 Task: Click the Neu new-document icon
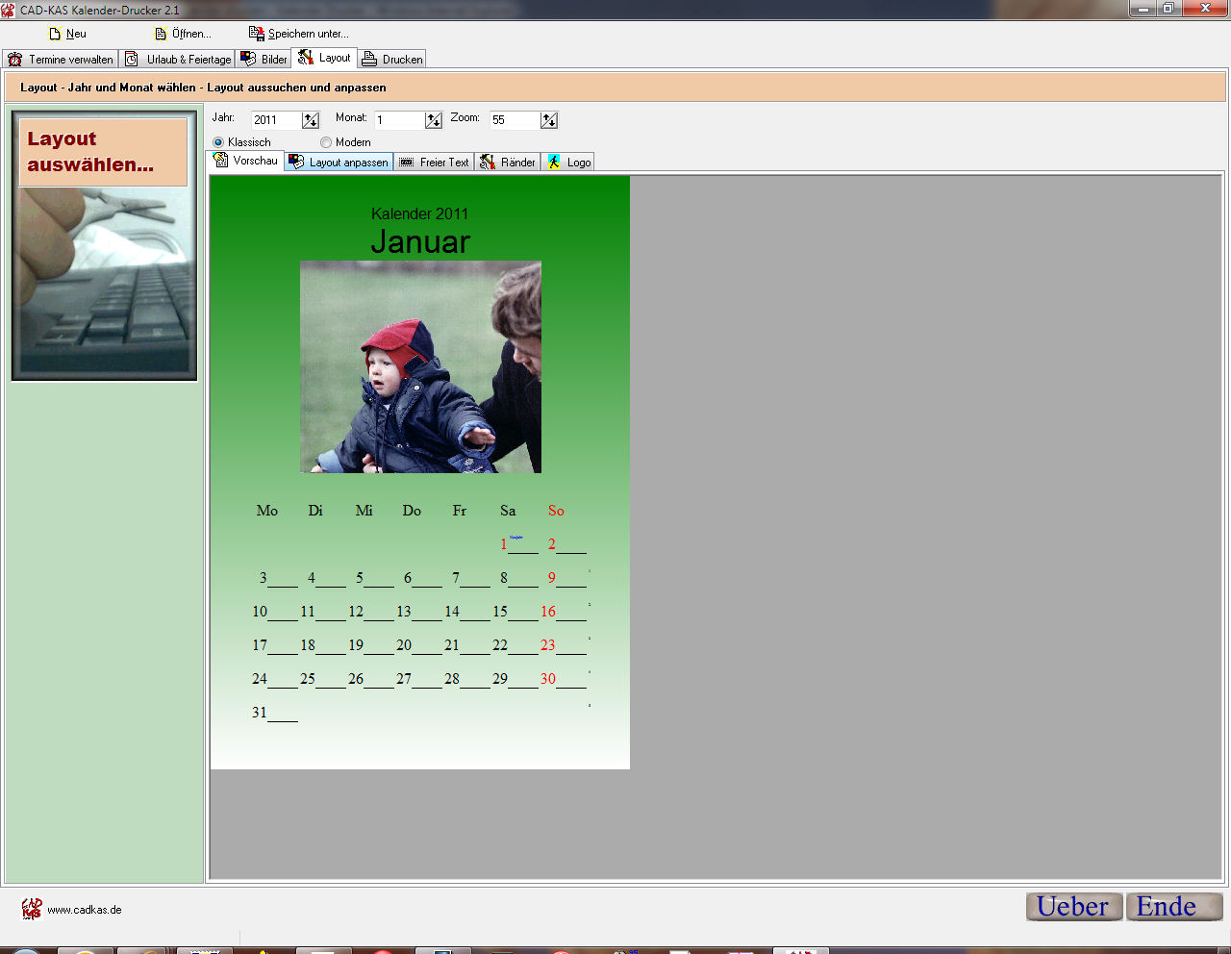pyautogui.click(x=55, y=34)
